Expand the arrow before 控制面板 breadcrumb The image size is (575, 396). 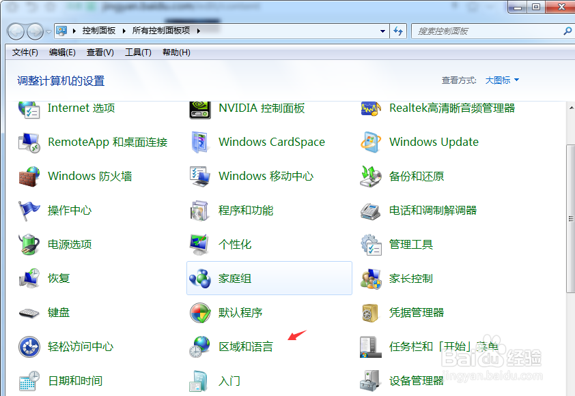[74, 31]
